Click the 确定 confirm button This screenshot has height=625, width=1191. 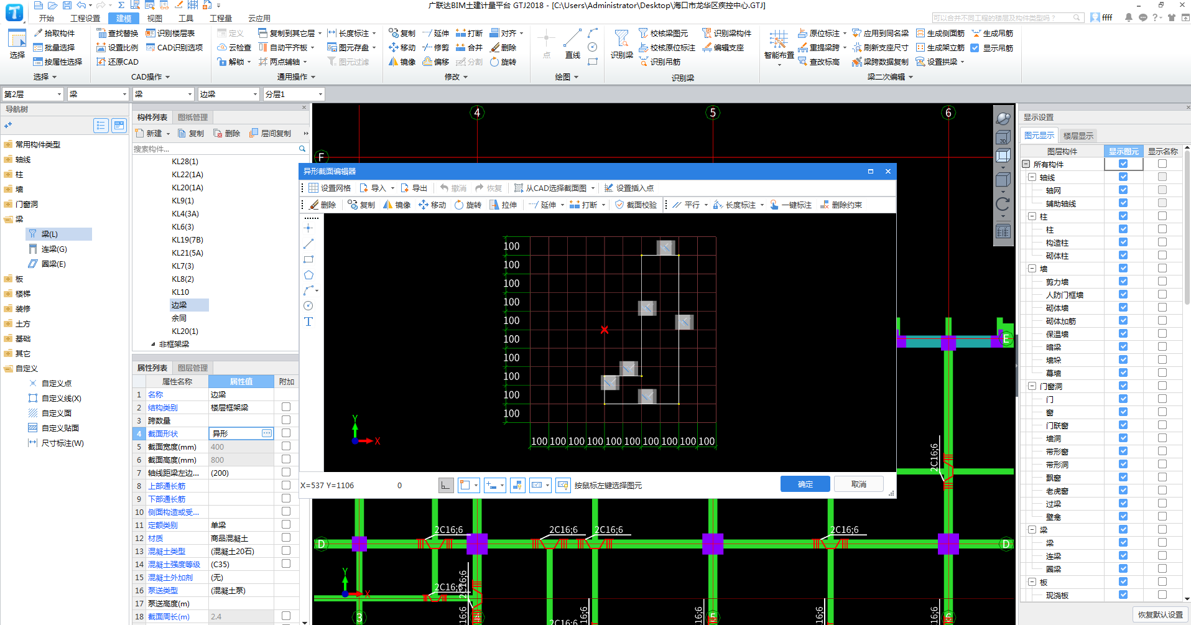tap(805, 484)
